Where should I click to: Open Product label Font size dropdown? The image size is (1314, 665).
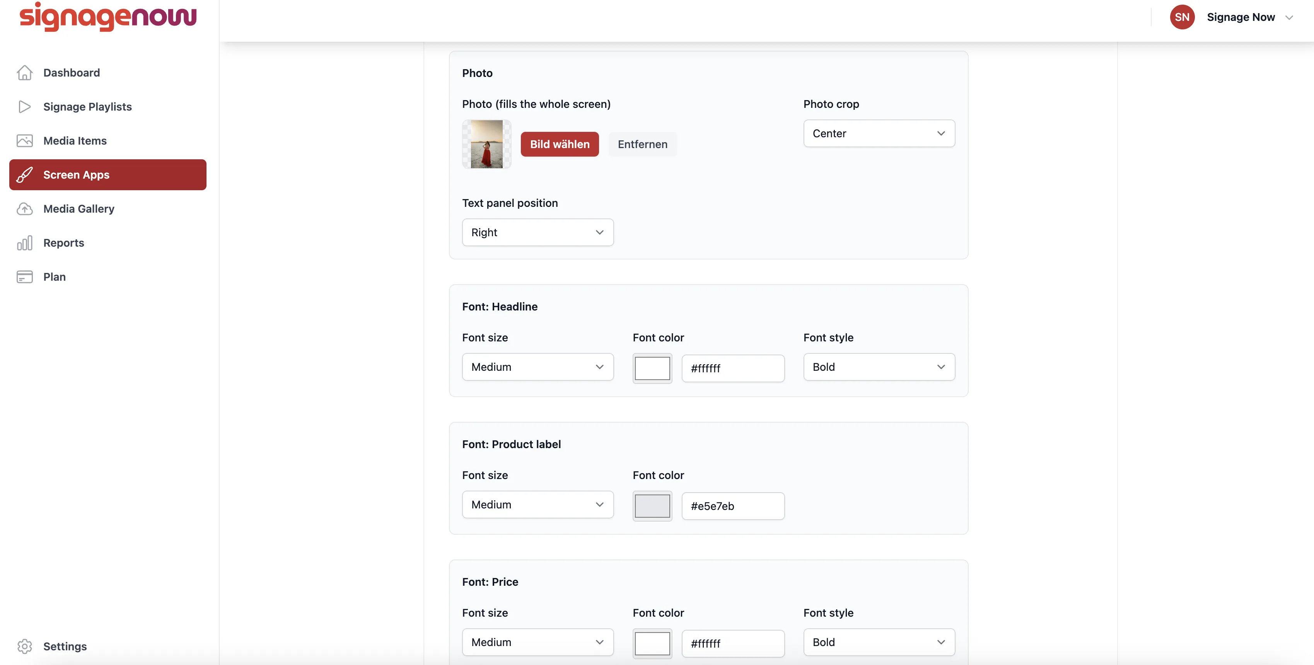[x=538, y=505]
